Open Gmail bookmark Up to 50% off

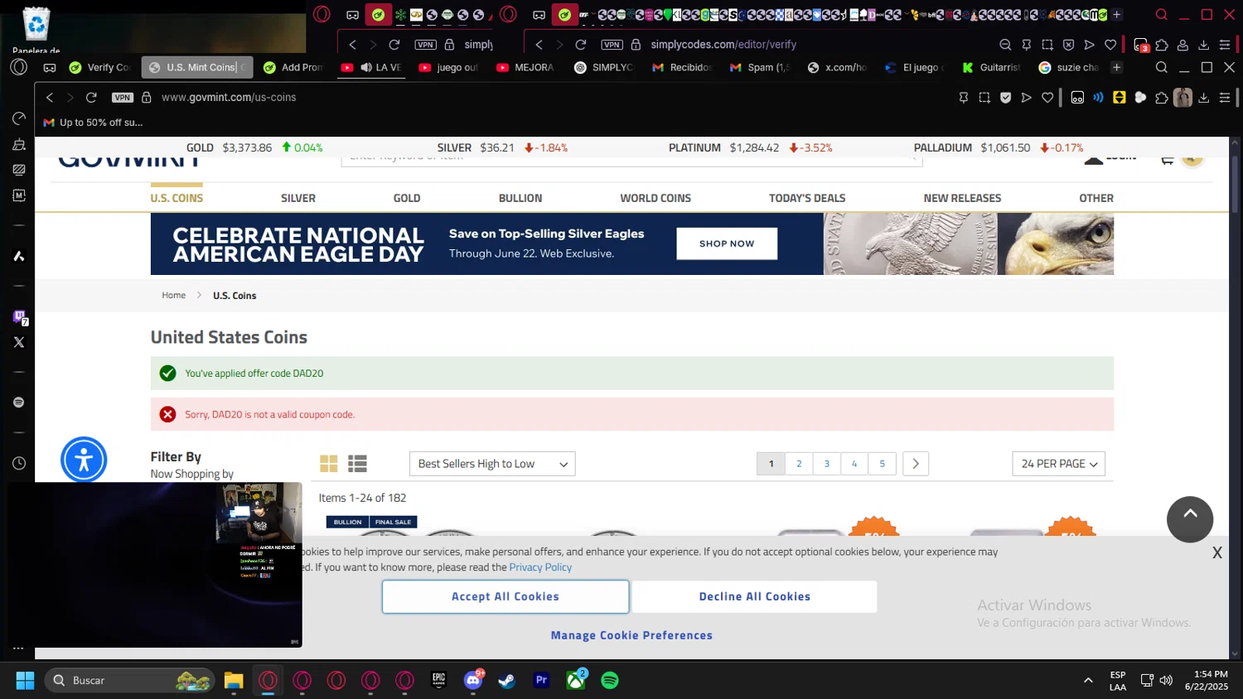(x=93, y=123)
